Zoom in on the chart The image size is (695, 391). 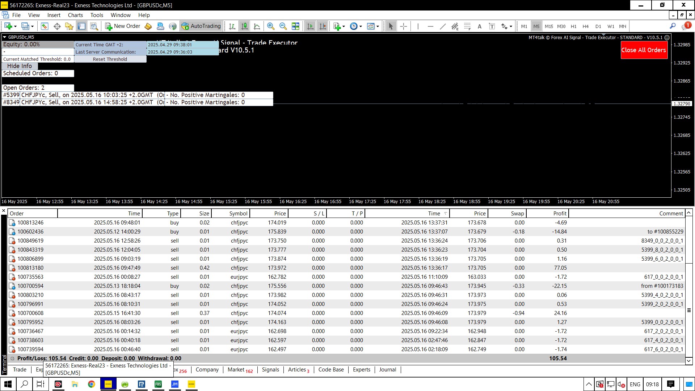pos(270,26)
